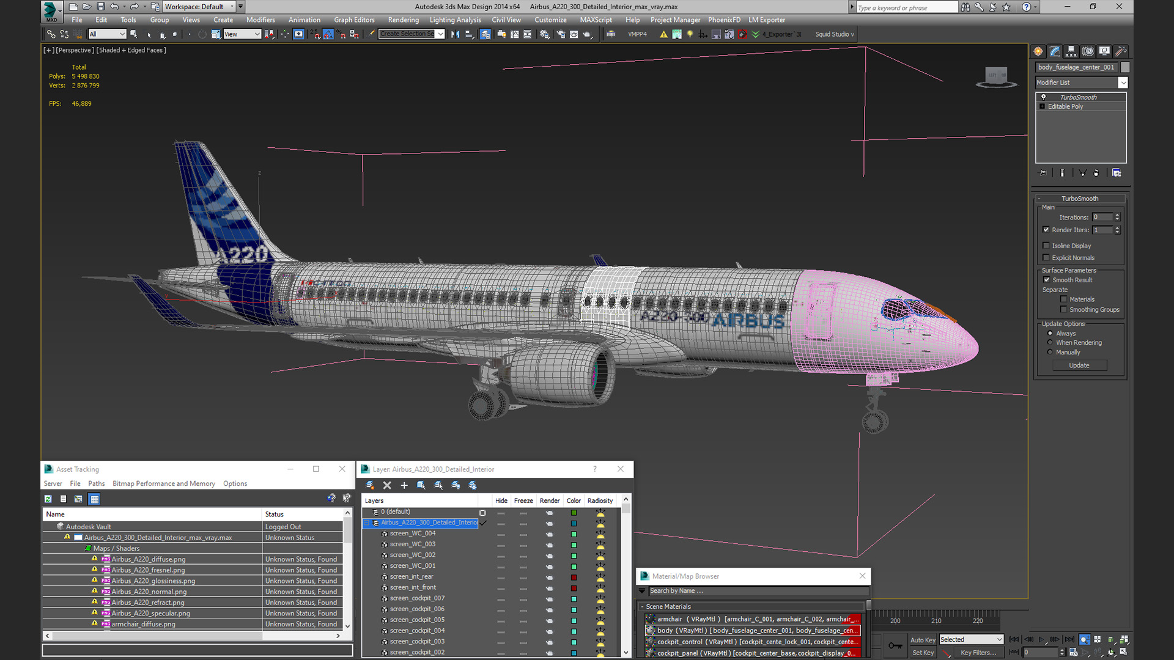
Task: Open the Utilities hammer panel tab
Action: coord(1121,51)
